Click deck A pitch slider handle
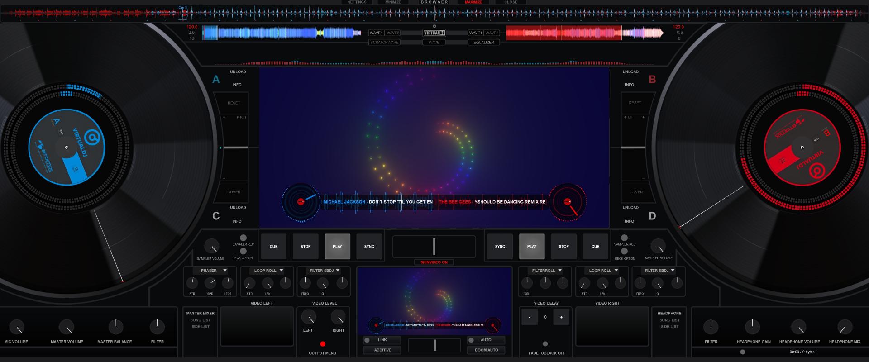Screen dimensions: 869x362 click(235, 148)
